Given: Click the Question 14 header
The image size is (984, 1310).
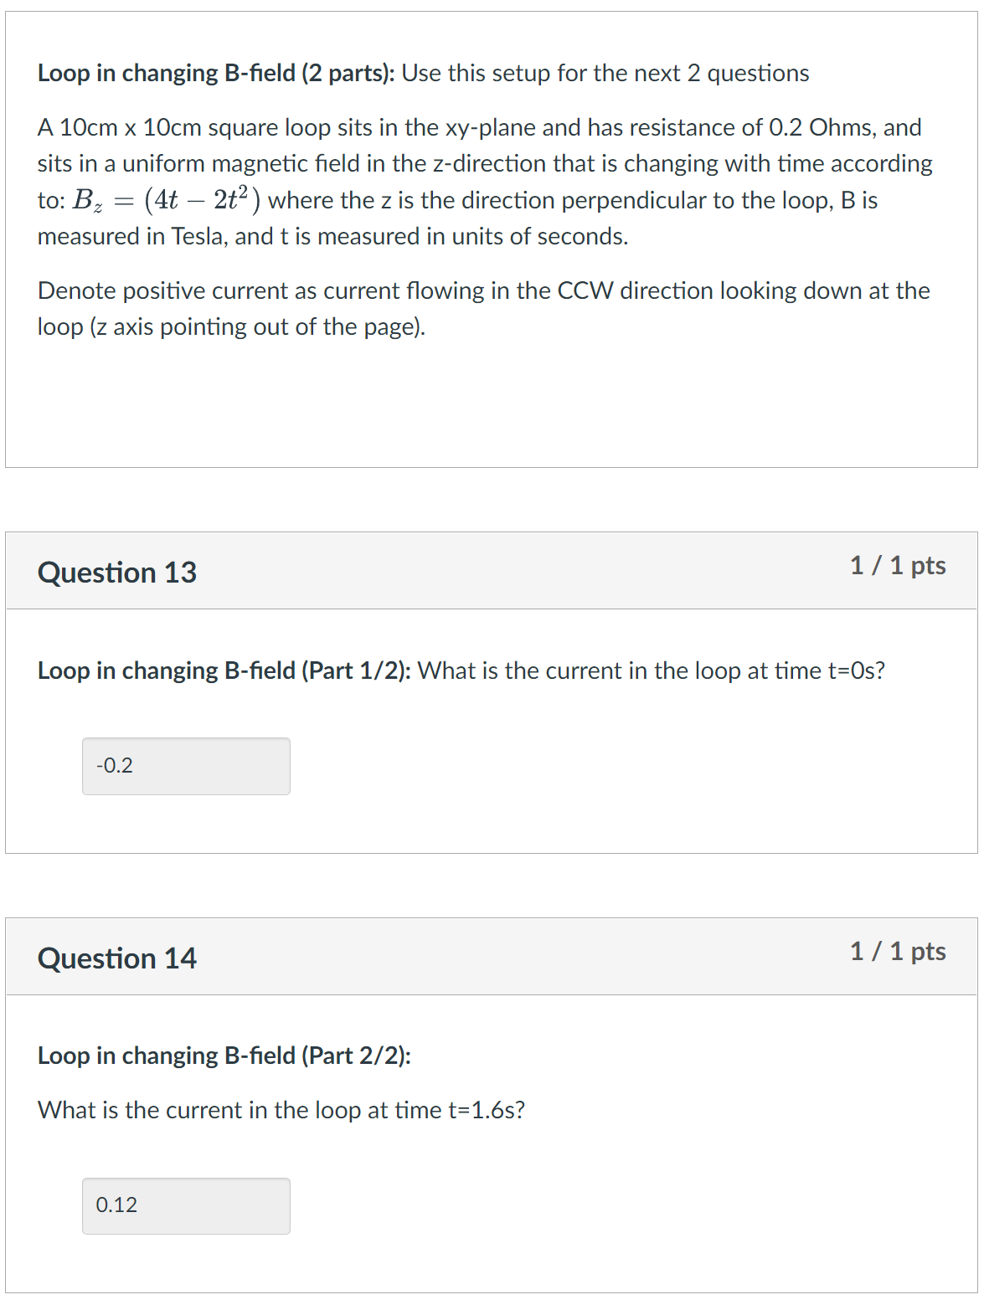Looking at the screenshot, I should (116, 958).
